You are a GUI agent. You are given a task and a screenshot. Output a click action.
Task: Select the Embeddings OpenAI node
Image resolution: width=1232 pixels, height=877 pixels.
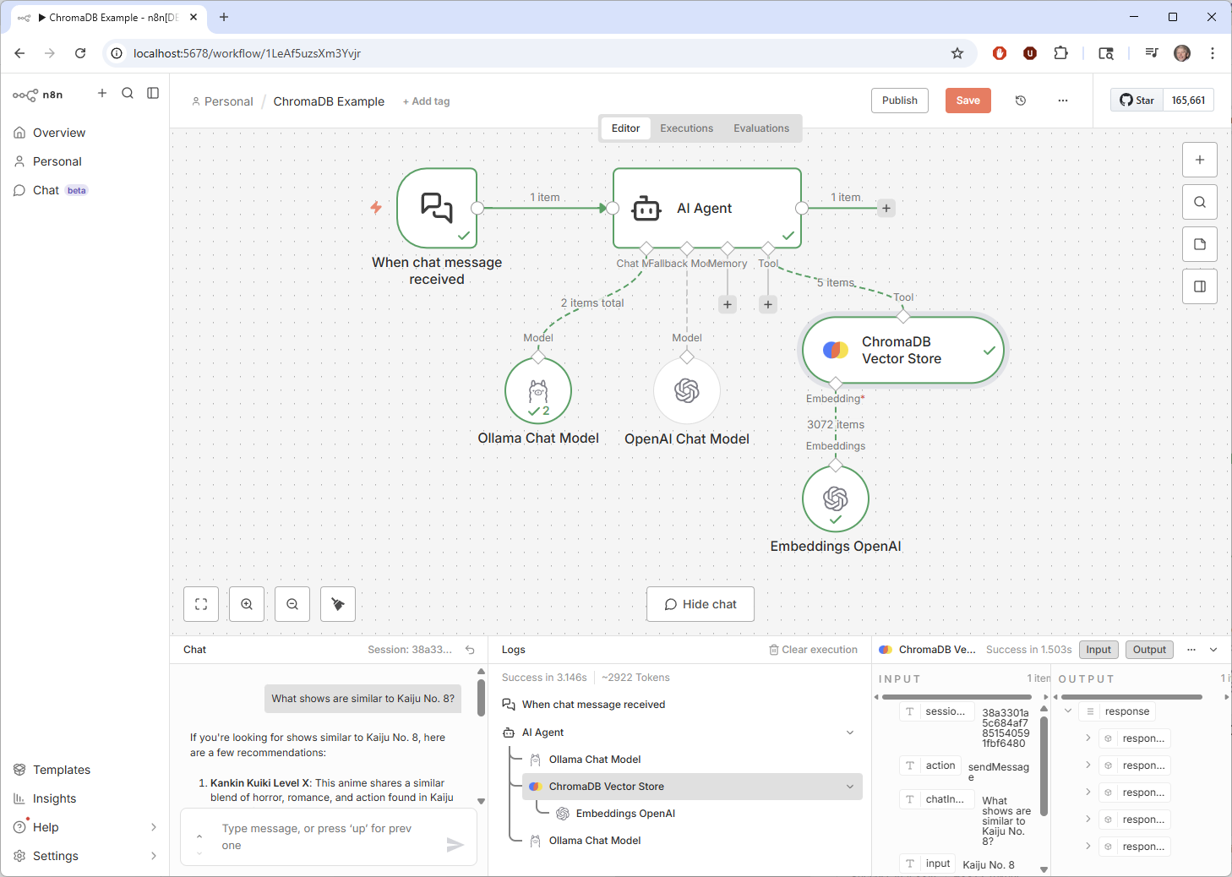[836, 498]
